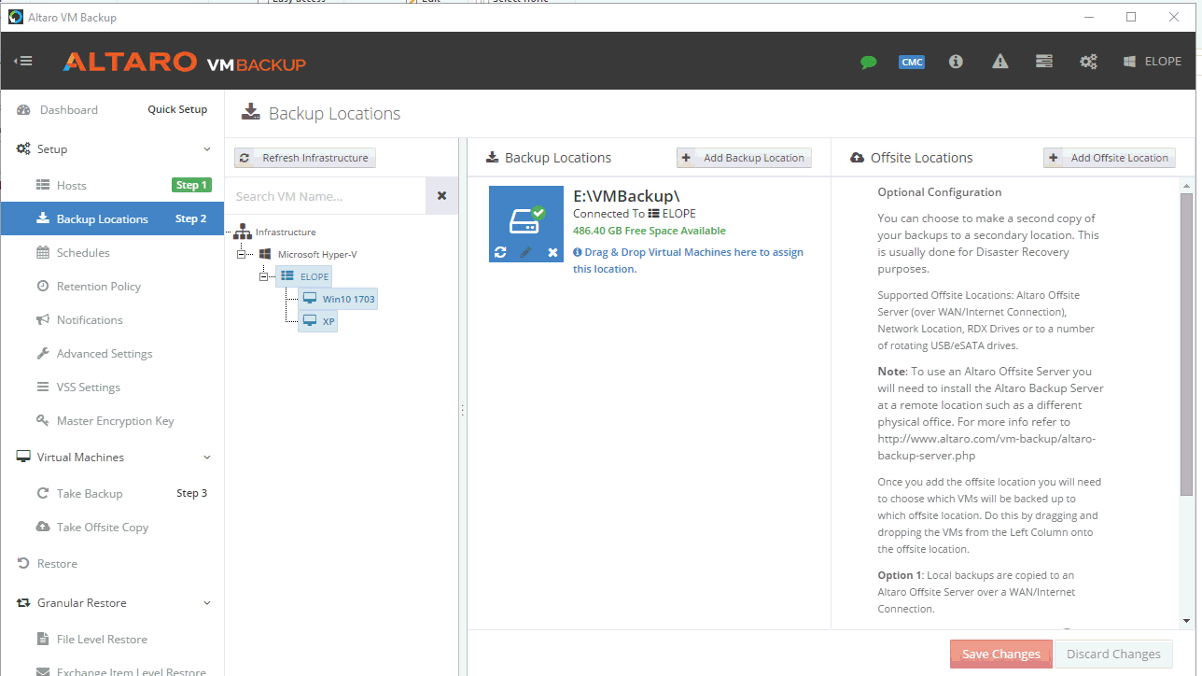Collapse the Microsoft Hyper-V tree node
Image resolution: width=1202 pixels, height=676 pixels.
tap(242, 254)
